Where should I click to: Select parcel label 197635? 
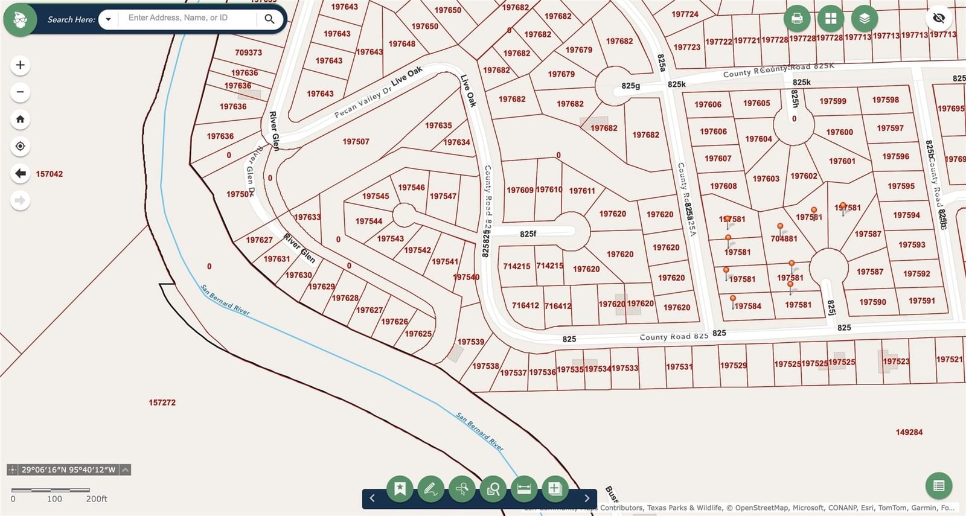tap(438, 126)
